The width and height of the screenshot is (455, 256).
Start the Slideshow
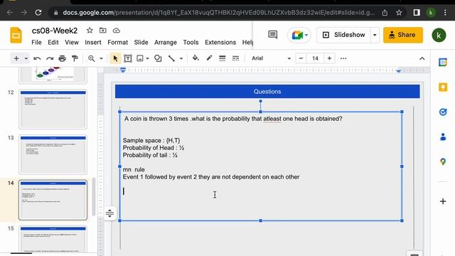[x=344, y=35]
